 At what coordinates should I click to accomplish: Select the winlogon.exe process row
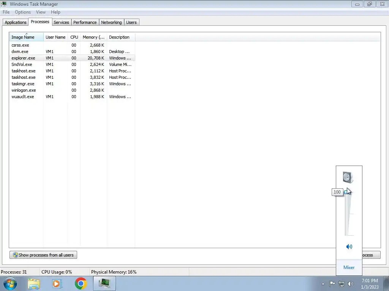coord(72,90)
